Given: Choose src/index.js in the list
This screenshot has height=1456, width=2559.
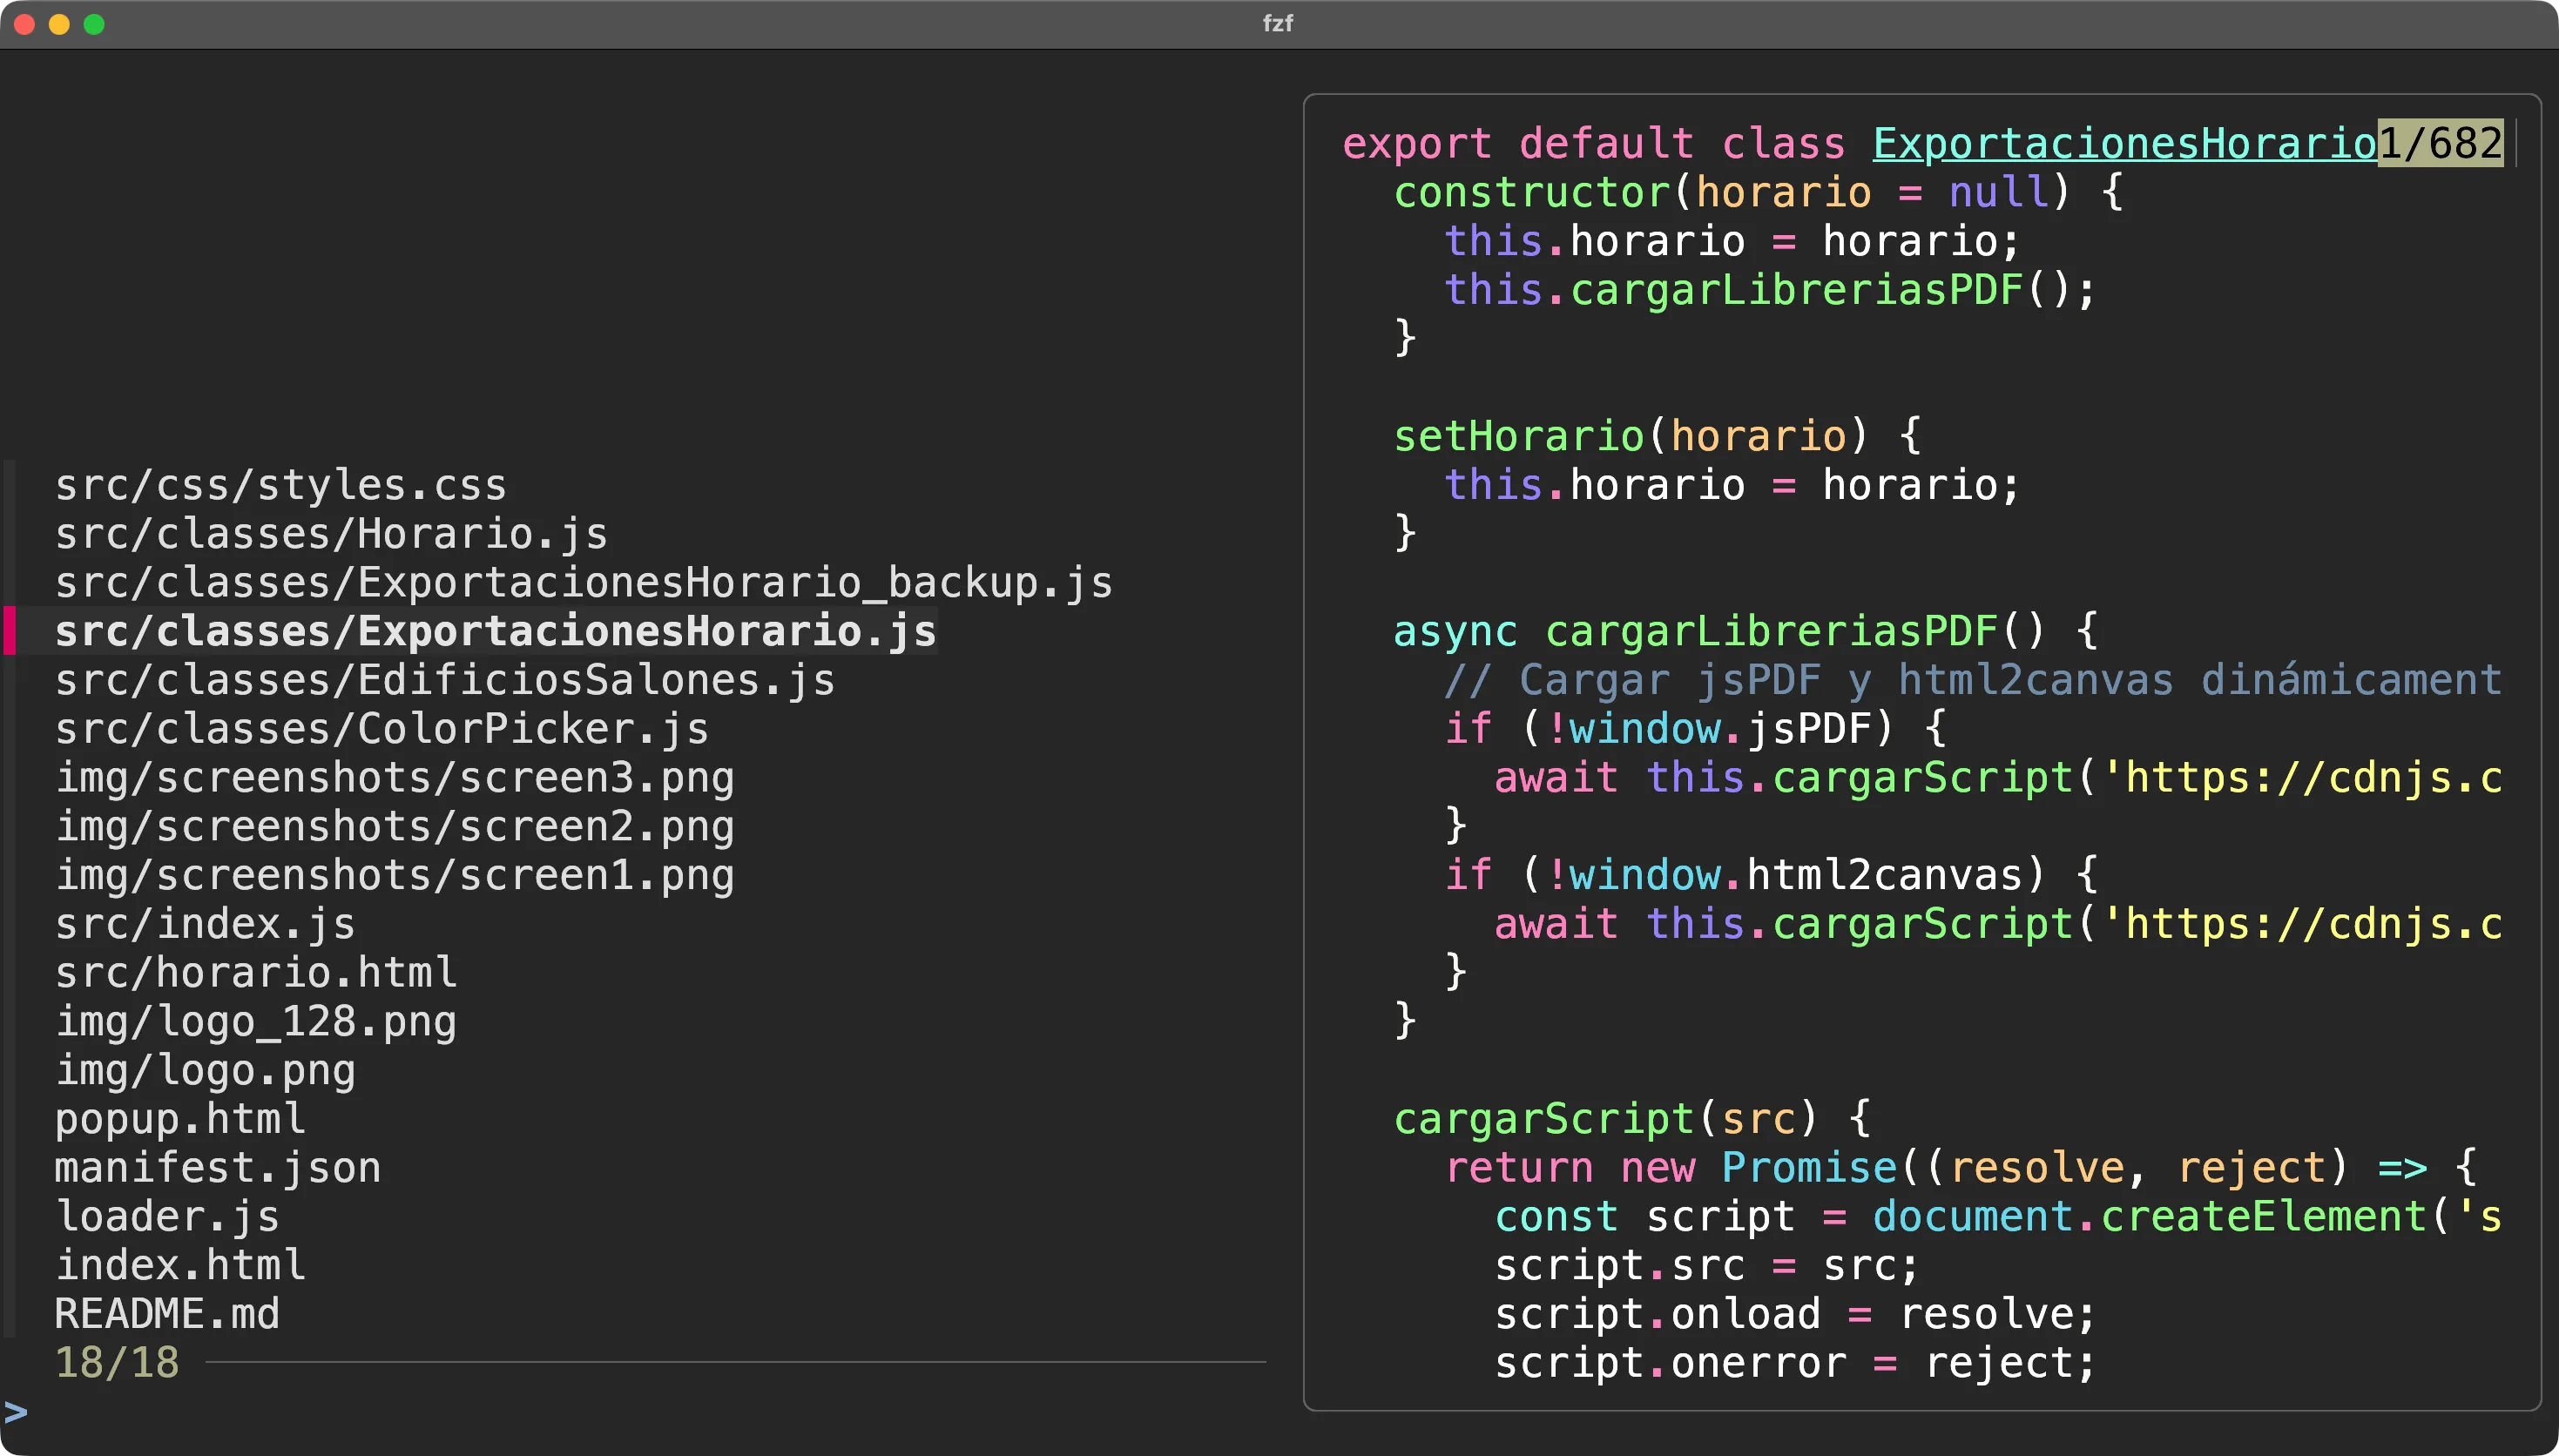Looking at the screenshot, I should click(x=205, y=924).
